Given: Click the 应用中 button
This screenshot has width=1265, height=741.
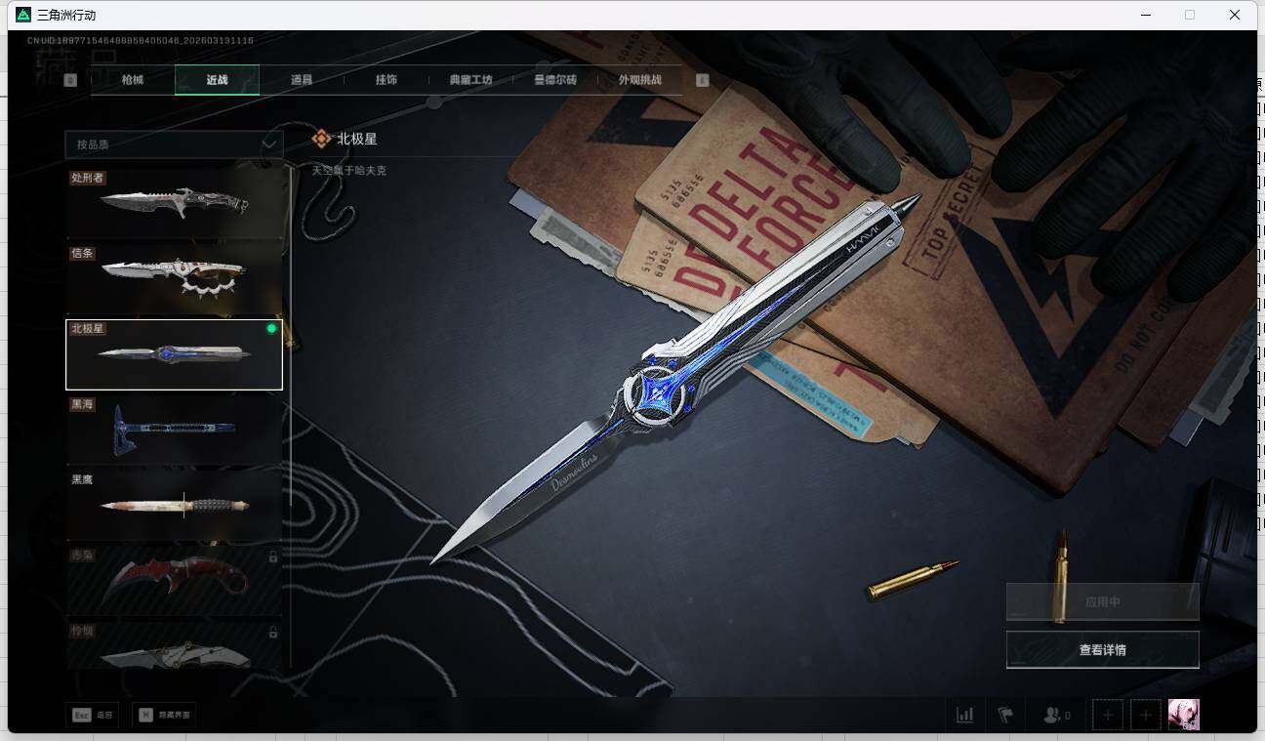Looking at the screenshot, I should click(1103, 602).
